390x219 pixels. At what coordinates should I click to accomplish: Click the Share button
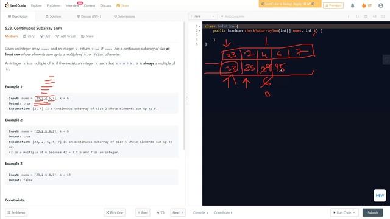pos(87,36)
